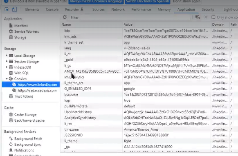The height and width of the screenshot is (156, 238).
Task: Click the Background Fetch arrows icon
Action: pos(11,138)
